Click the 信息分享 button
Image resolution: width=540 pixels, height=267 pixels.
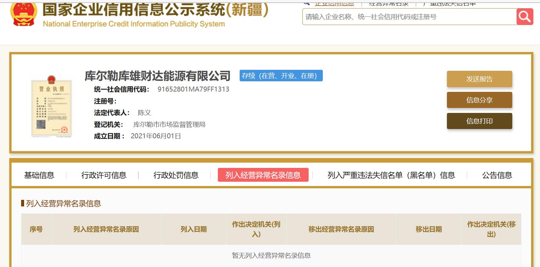479,100
